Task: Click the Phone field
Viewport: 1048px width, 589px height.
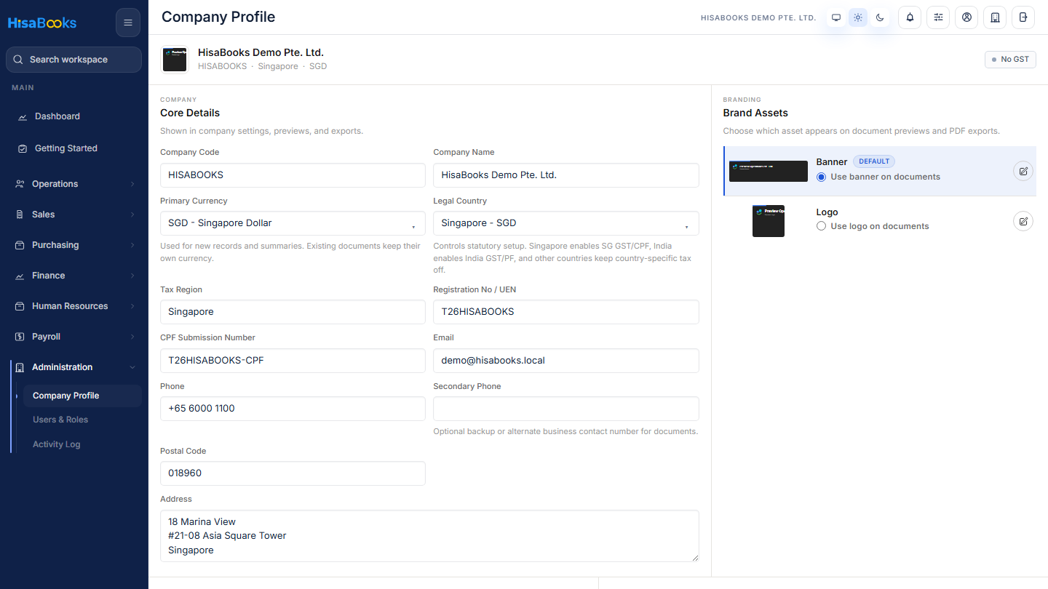Action: click(293, 409)
